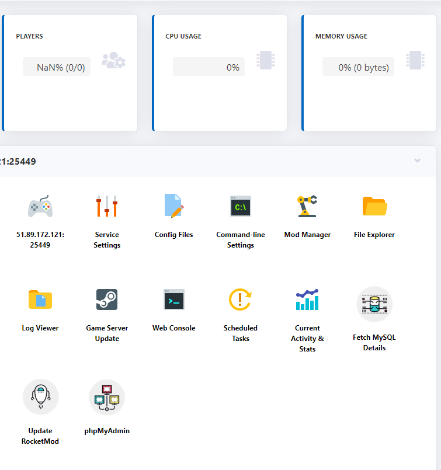Click the Update RocketMod rocket icon
This screenshot has width=441, height=470.
pos(40,398)
